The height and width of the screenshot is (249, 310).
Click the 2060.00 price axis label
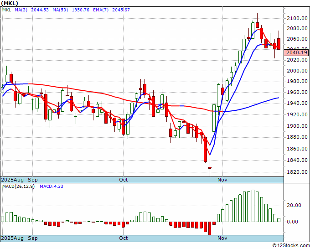297,39
